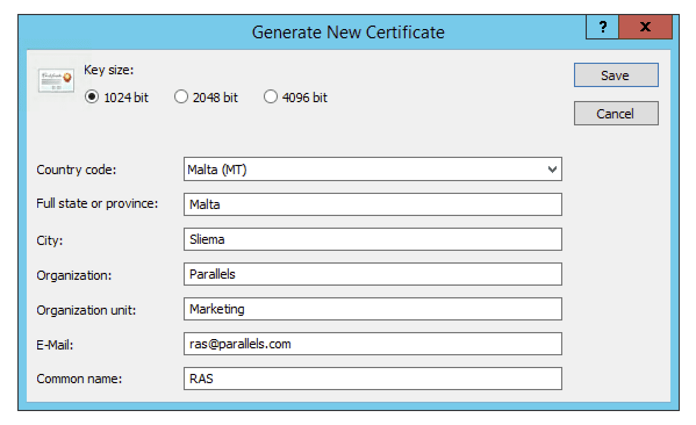696x425 pixels.
Task: Close the Generate New Certificate dialog
Action: pos(644,28)
